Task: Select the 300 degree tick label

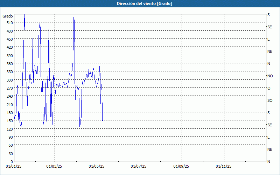Action: coord(10,80)
